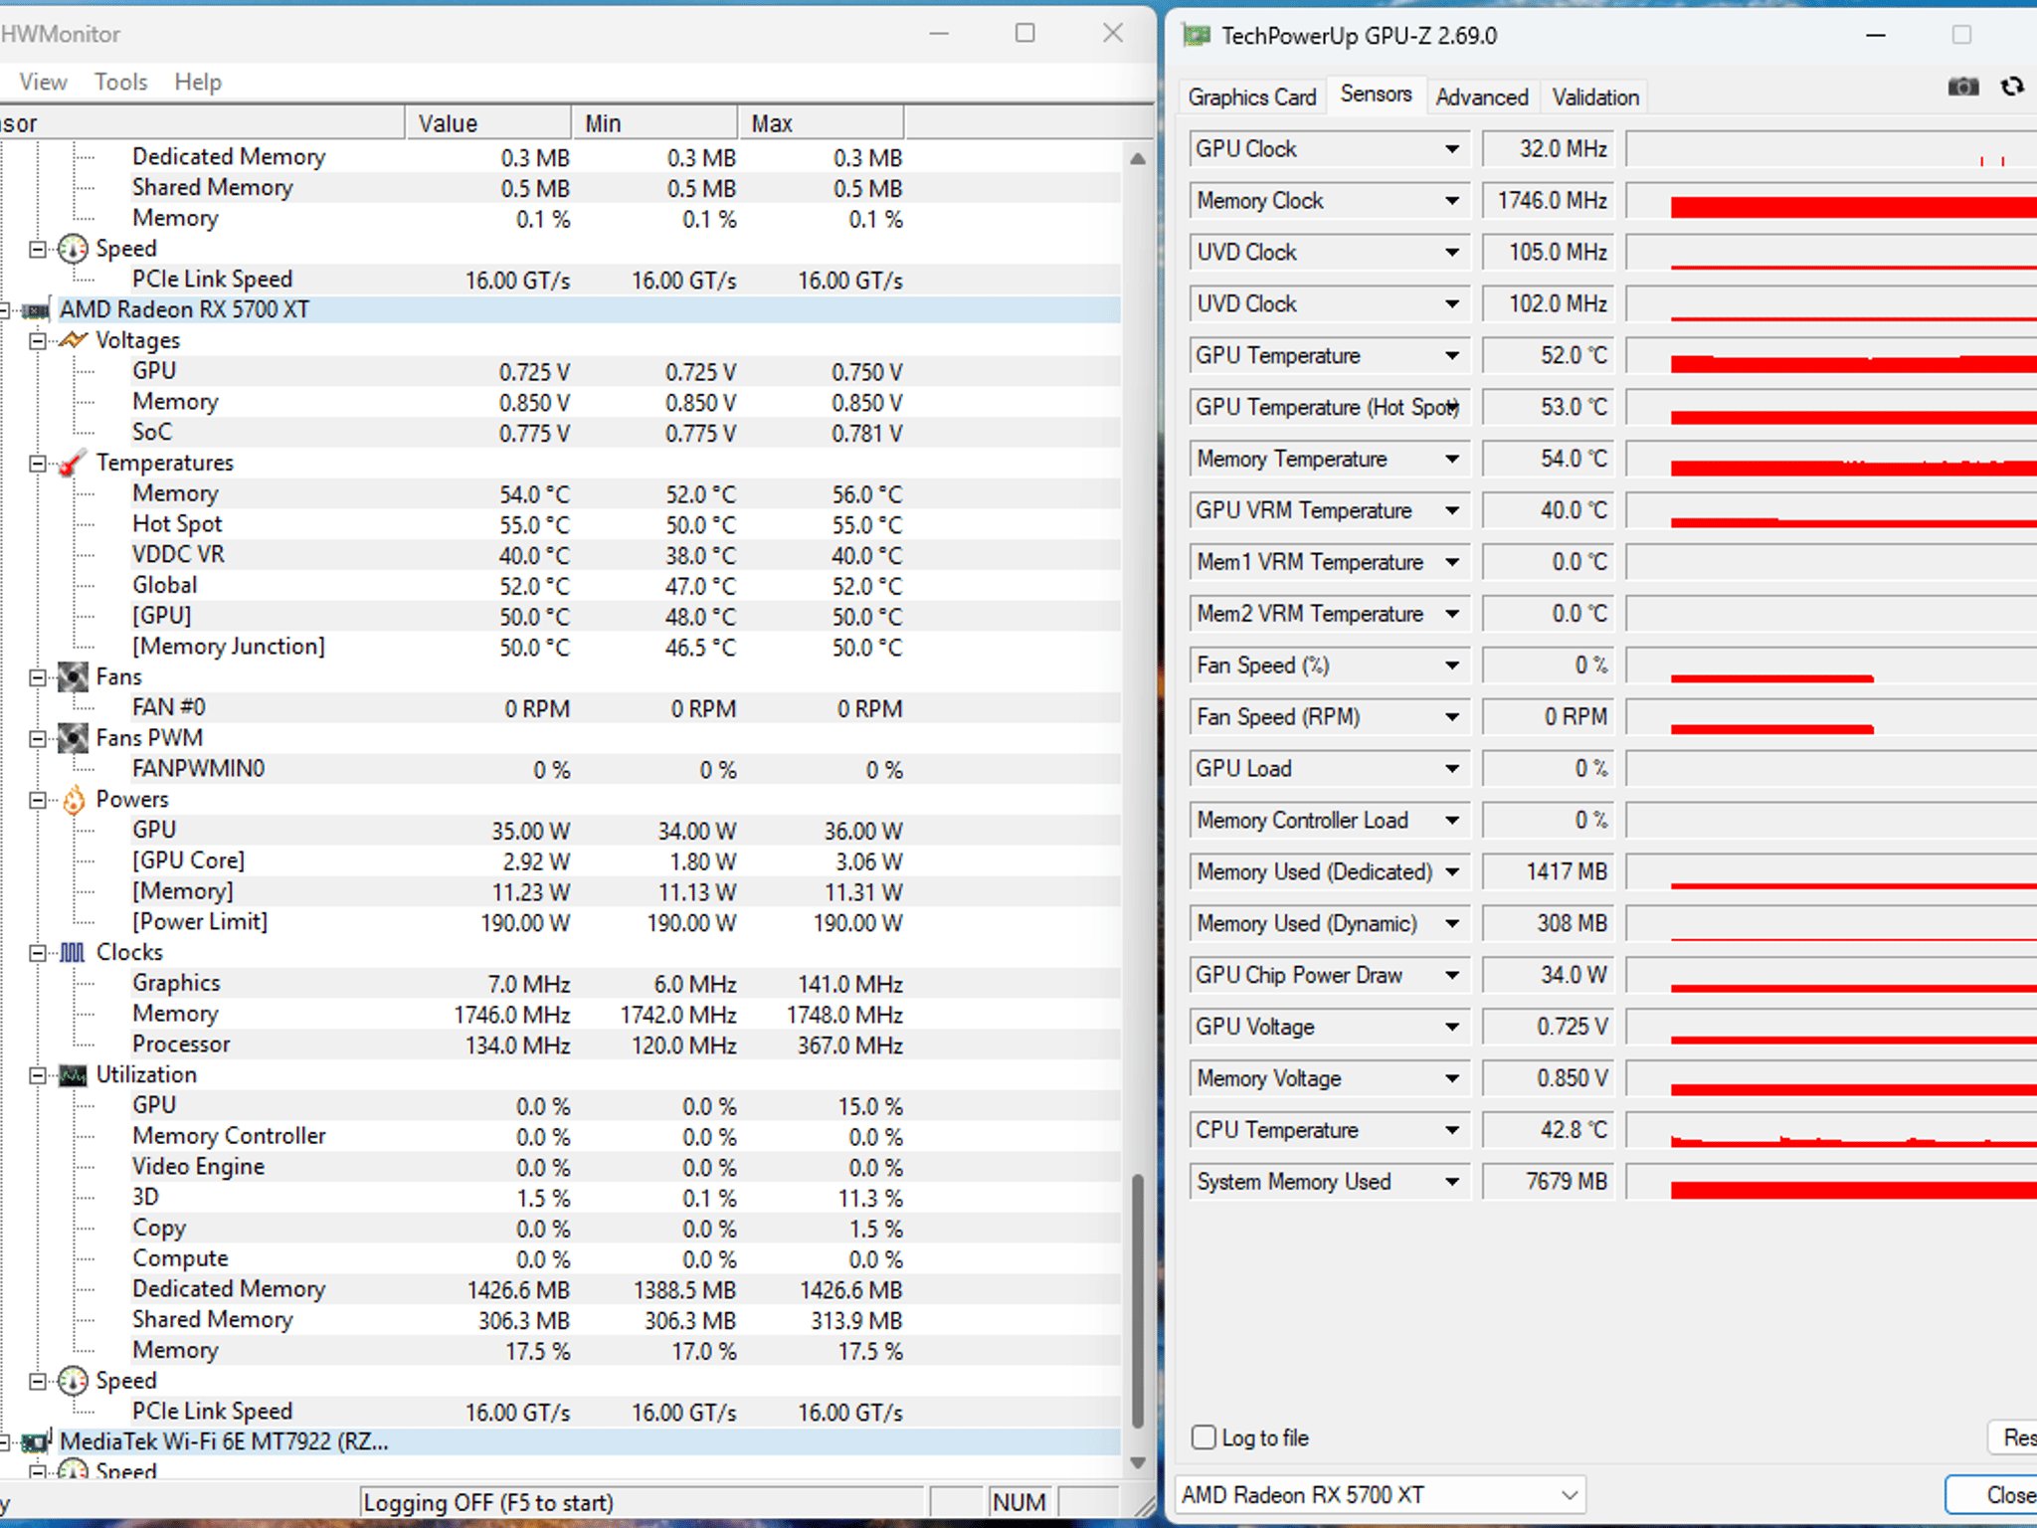Click the Powers flame icon

click(x=73, y=800)
